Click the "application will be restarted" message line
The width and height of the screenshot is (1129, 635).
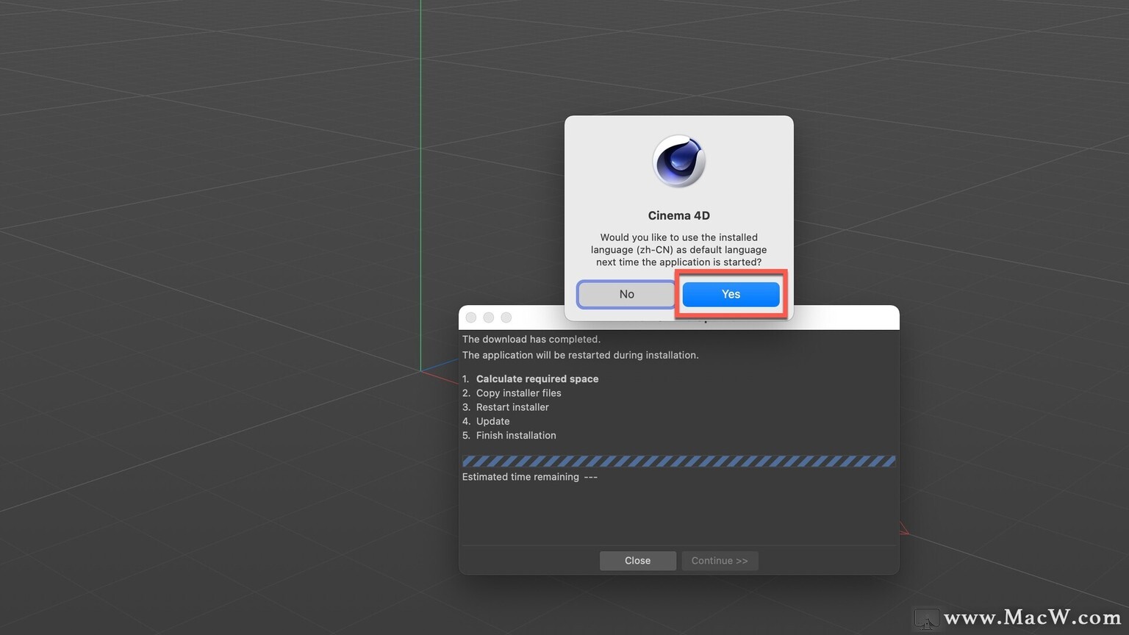(581, 355)
